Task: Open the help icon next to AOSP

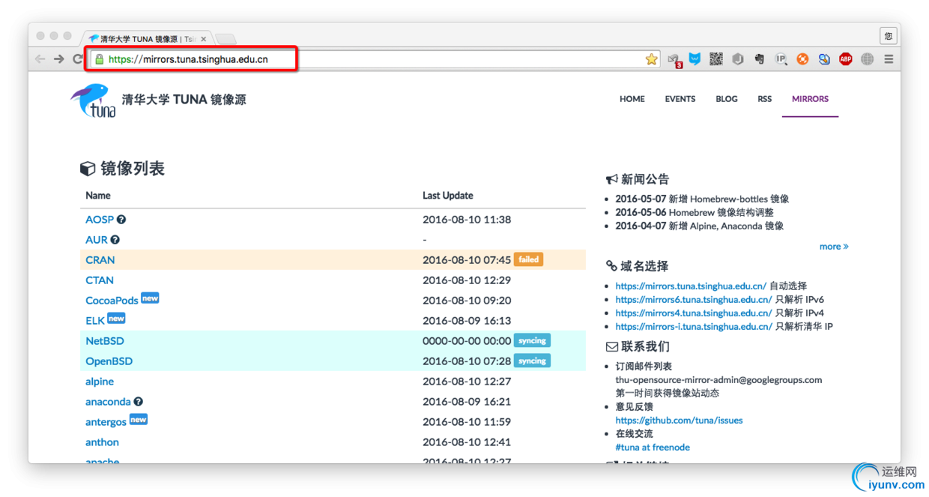Action: (121, 220)
